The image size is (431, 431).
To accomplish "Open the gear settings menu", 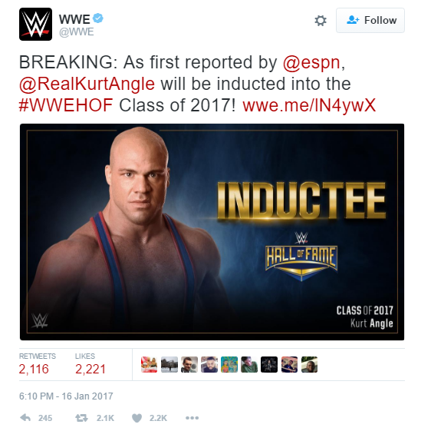I will pos(321,21).
